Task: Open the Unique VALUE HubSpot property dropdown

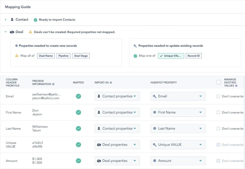Action: (x=178, y=145)
